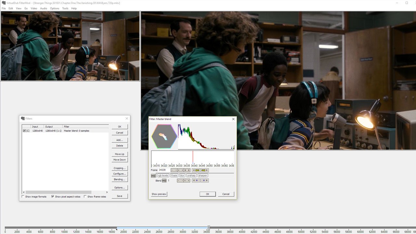This screenshot has height=234, width=416.
Task: Click the Show preview button
Action: [159, 194]
